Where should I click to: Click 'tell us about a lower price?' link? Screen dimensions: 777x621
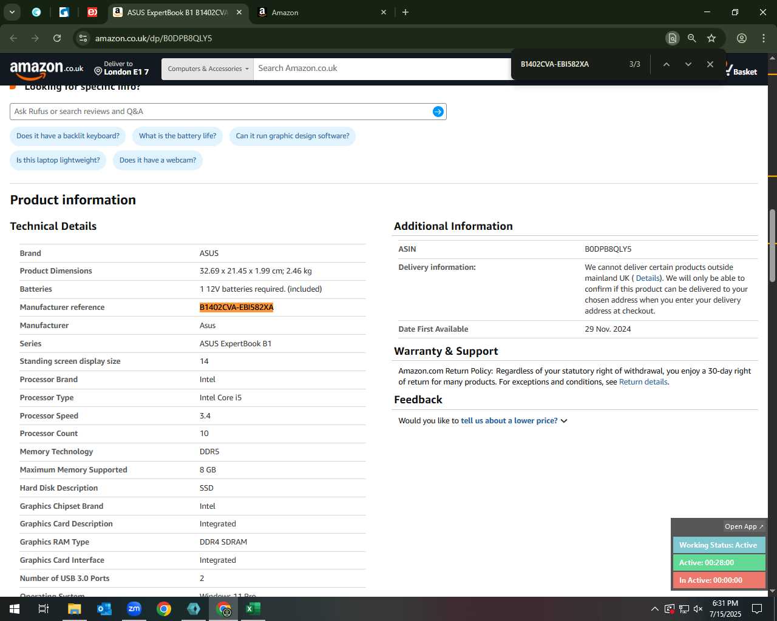[x=509, y=421]
